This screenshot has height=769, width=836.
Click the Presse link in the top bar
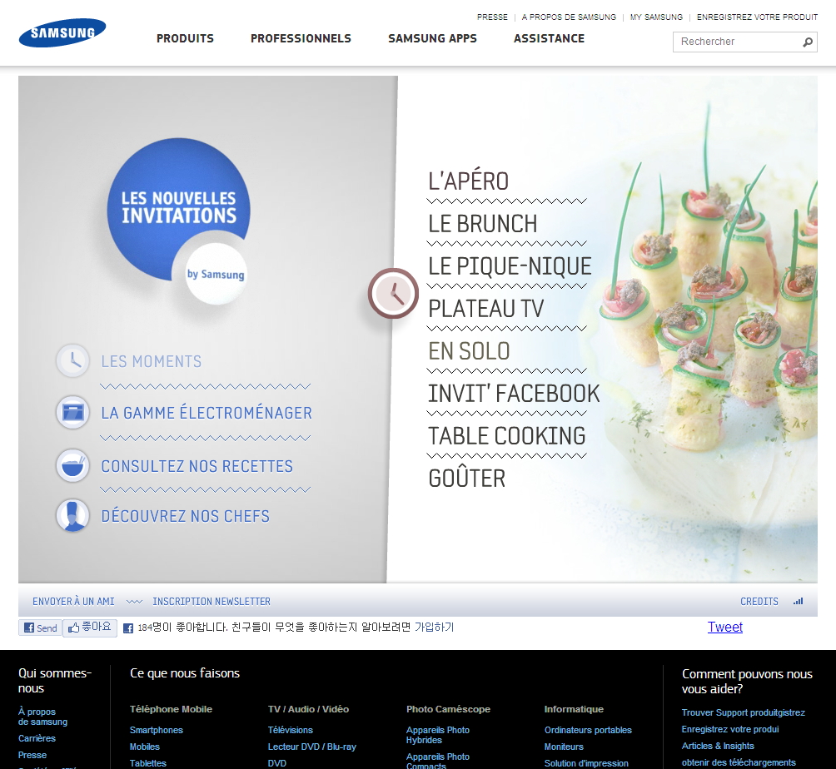click(x=492, y=17)
